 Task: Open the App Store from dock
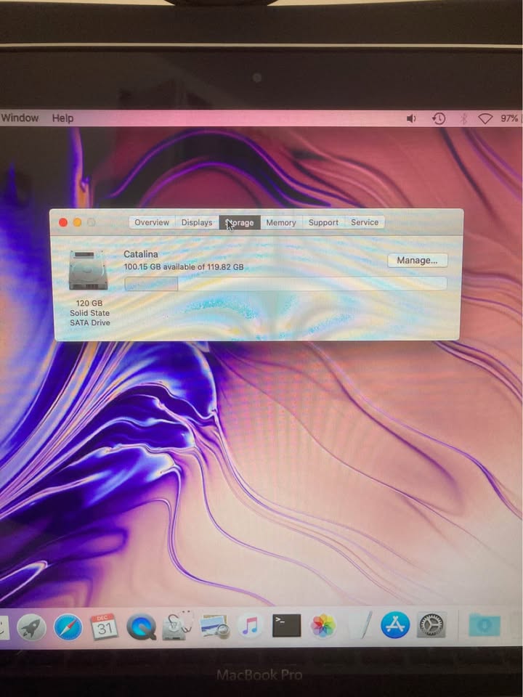[395, 624]
